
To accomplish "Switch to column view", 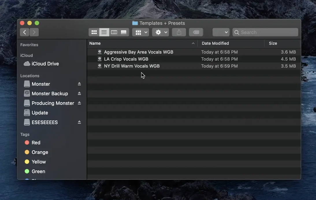I will pyautogui.click(x=114, y=32).
